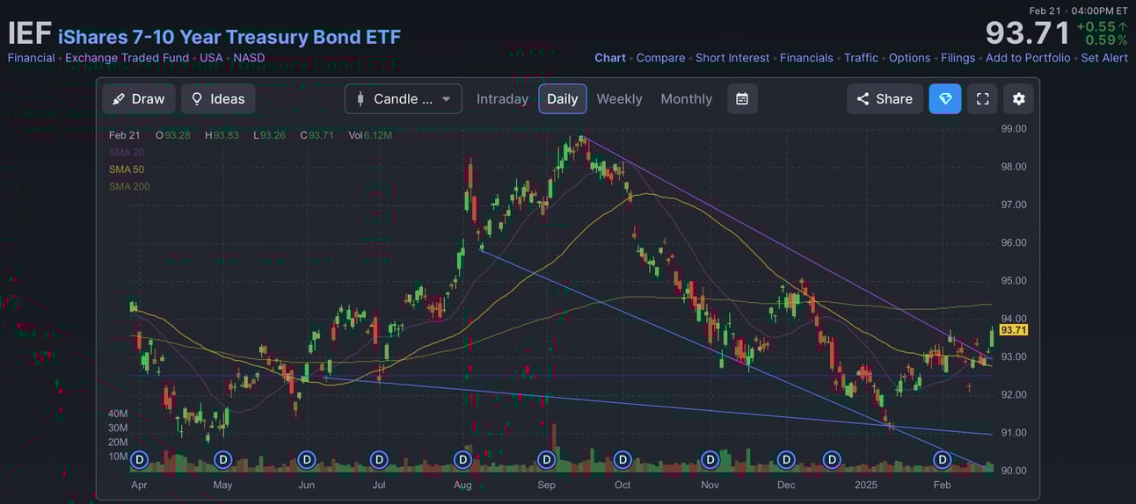Image resolution: width=1136 pixels, height=504 pixels.
Task: Click the May dividend marker
Action: (x=223, y=459)
